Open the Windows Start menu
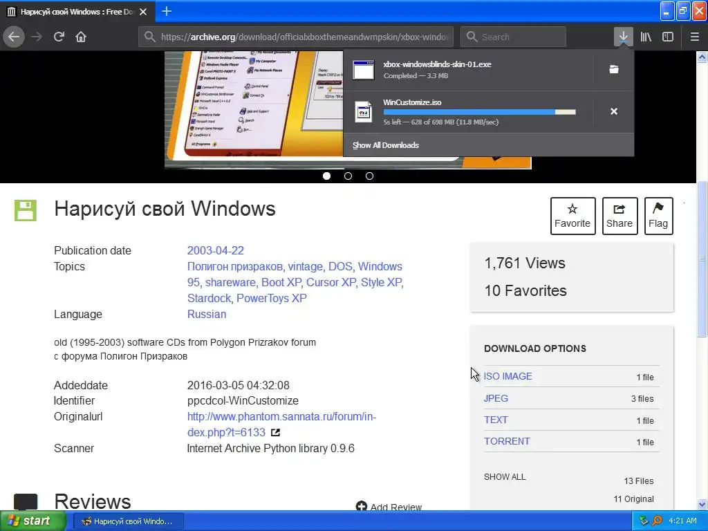Screen dimensions: 708x531 pyautogui.click(x=32, y=521)
